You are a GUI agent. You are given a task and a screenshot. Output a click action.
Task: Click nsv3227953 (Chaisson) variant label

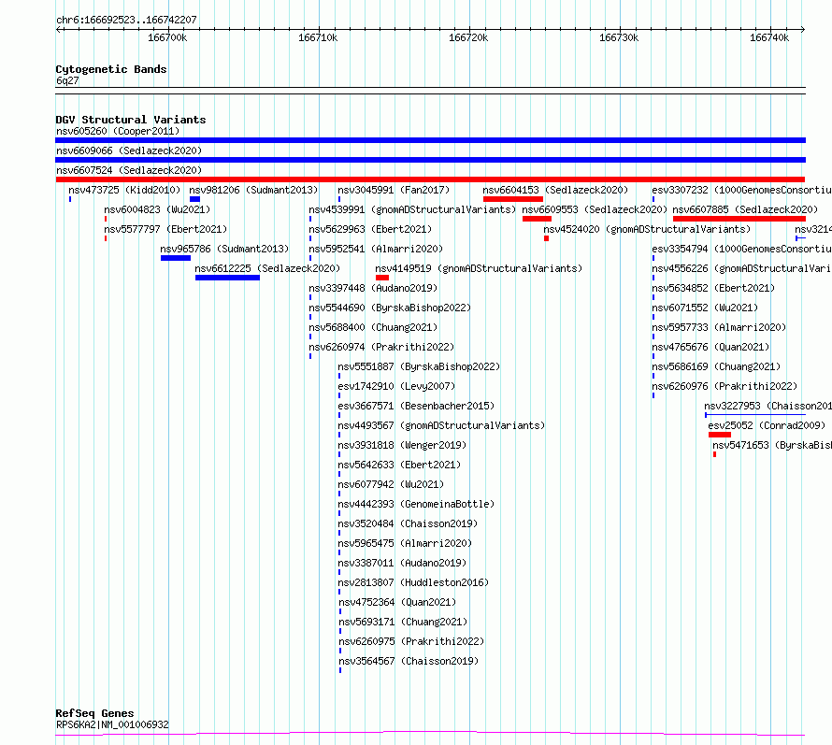768,406
